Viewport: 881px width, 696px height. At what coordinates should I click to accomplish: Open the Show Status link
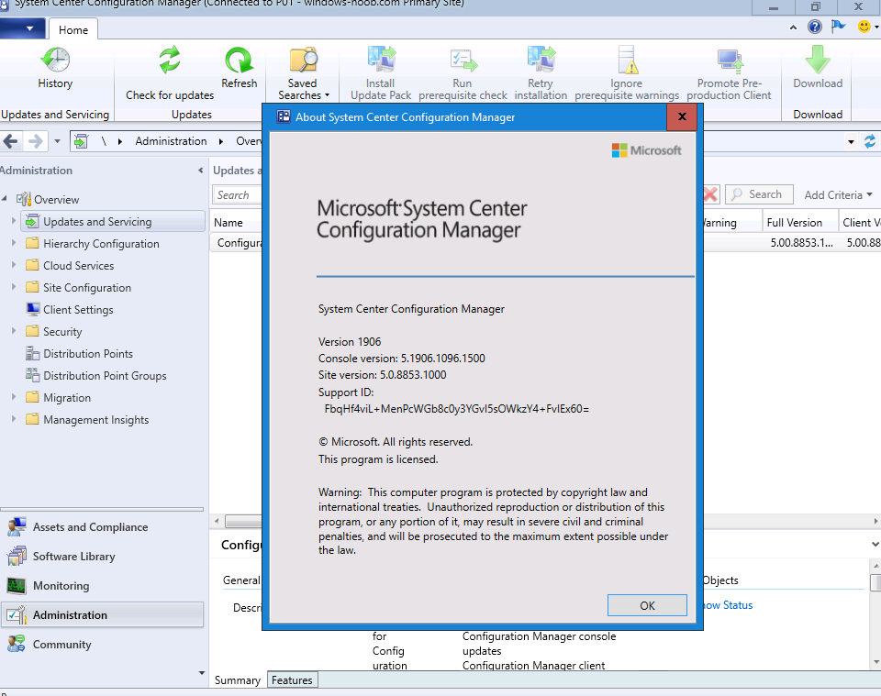(x=728, y=605)
